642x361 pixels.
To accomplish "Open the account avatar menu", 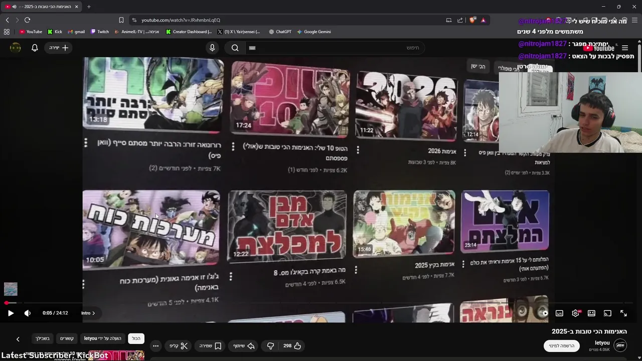I will coord(16,48).
